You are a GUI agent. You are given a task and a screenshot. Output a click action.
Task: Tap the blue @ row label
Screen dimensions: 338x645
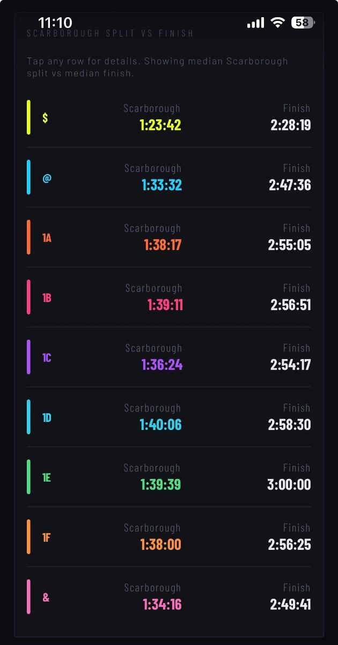47,178
